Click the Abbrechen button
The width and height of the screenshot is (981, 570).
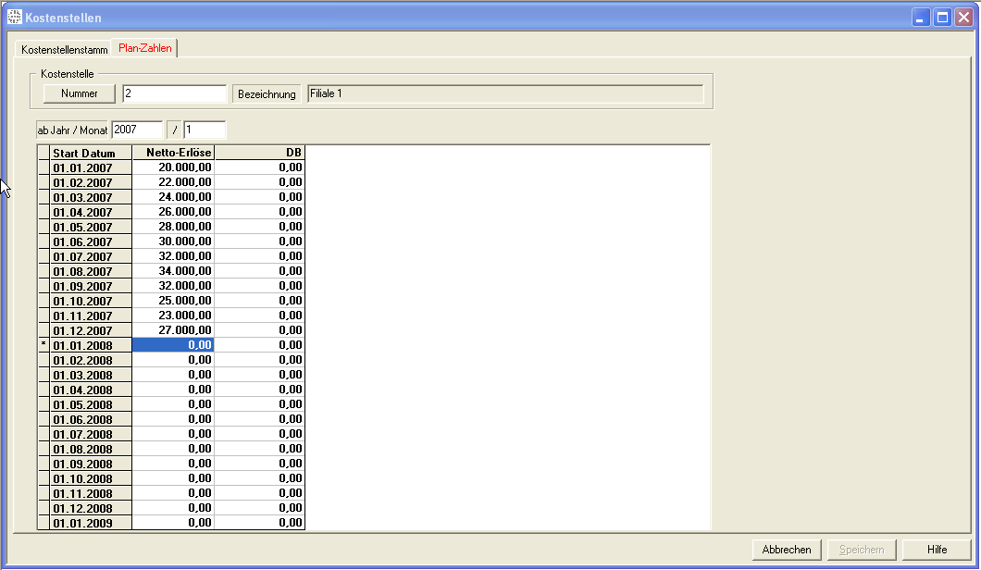pyautogui.click(x=787, y=550)
